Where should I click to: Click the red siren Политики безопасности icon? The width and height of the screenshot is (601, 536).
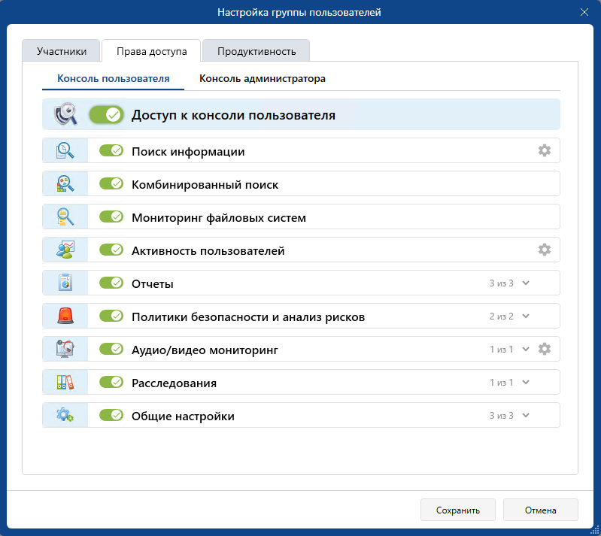[x=65, y=316]
